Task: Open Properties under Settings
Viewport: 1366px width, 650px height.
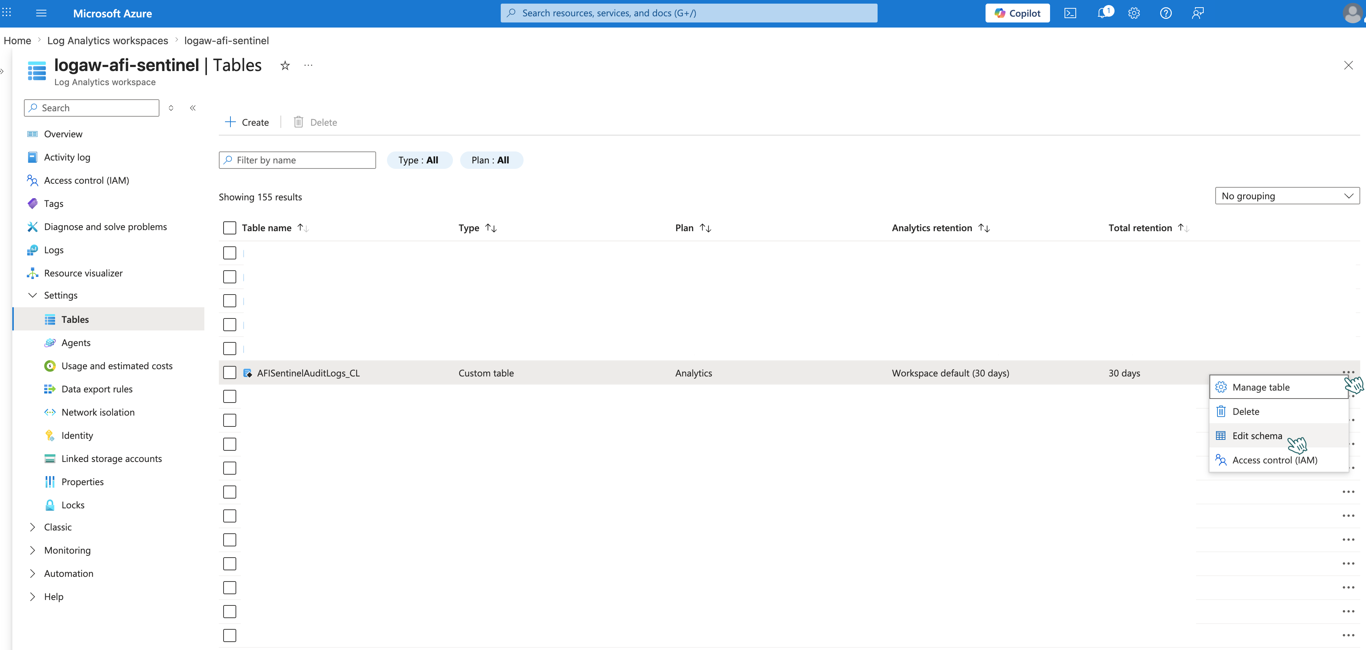Action: pos(82,482)
